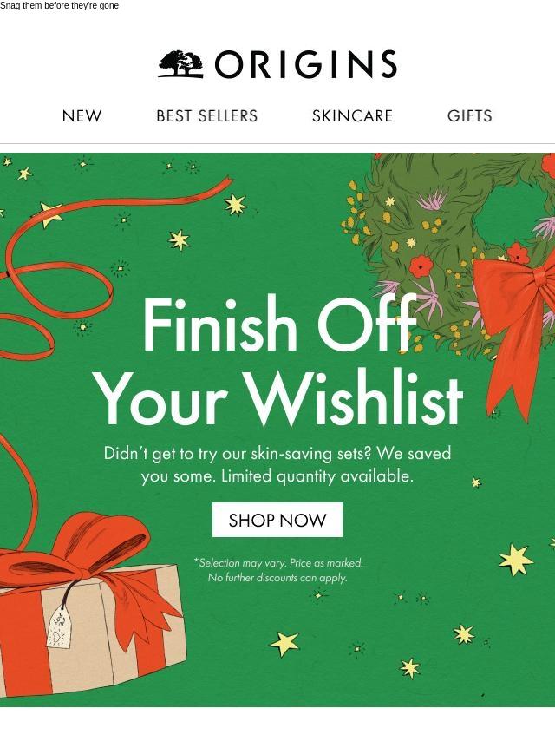The height and width of the screenshot is (741, 555).
Task: Click the SHOP NOW button
Action: (277, 520)
